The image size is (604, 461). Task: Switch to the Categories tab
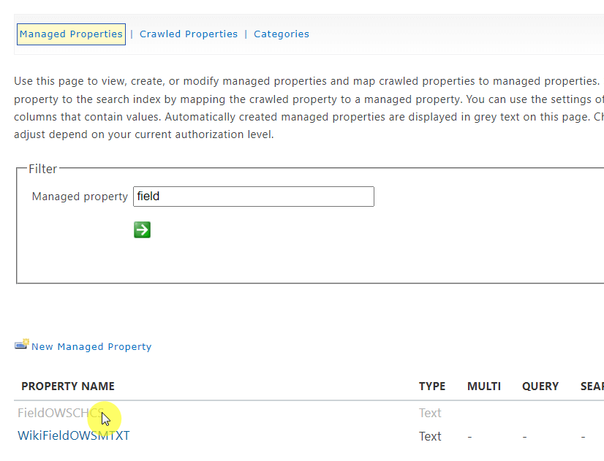pos(282,34)
